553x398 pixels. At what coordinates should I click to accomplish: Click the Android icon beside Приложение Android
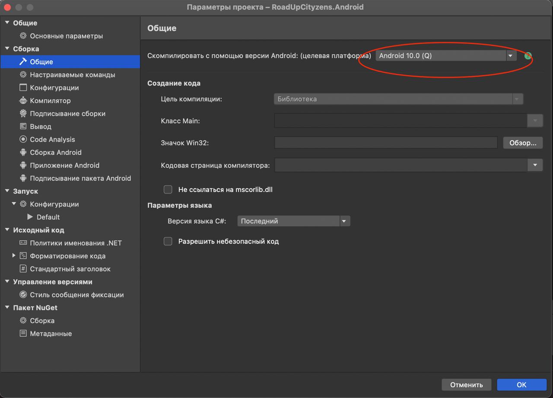[x=23, y=165]
